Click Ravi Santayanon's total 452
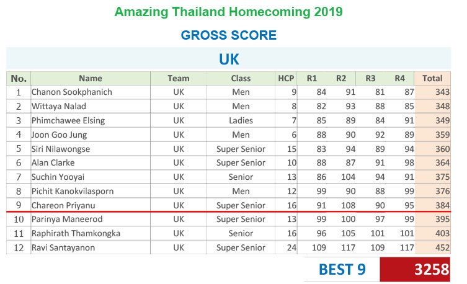The width and height of the screenshot is (467, 284). [432, 247]
